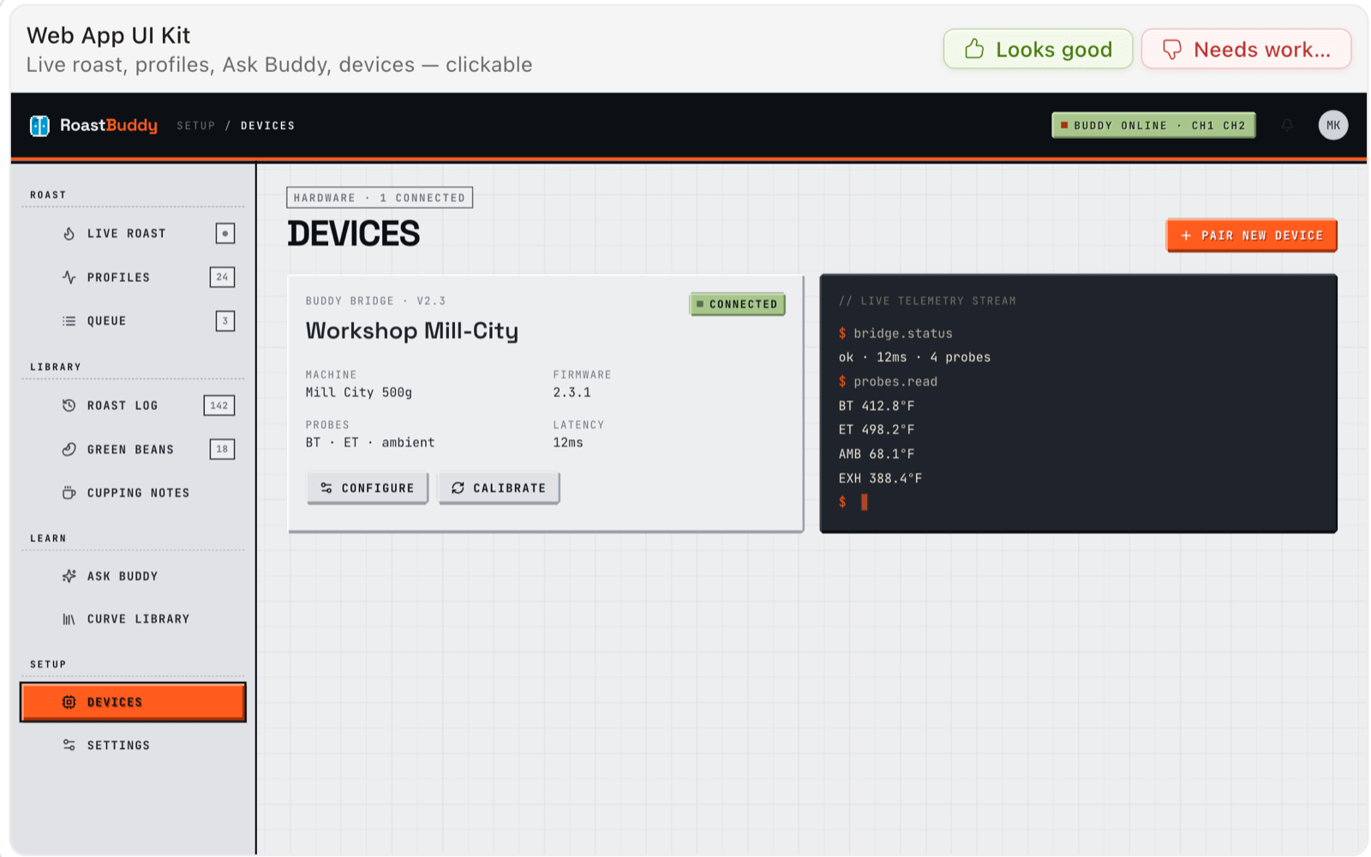Click the Settings sliders icon
The height and width of the screenshot is (857, 1371).
point(69,745)
